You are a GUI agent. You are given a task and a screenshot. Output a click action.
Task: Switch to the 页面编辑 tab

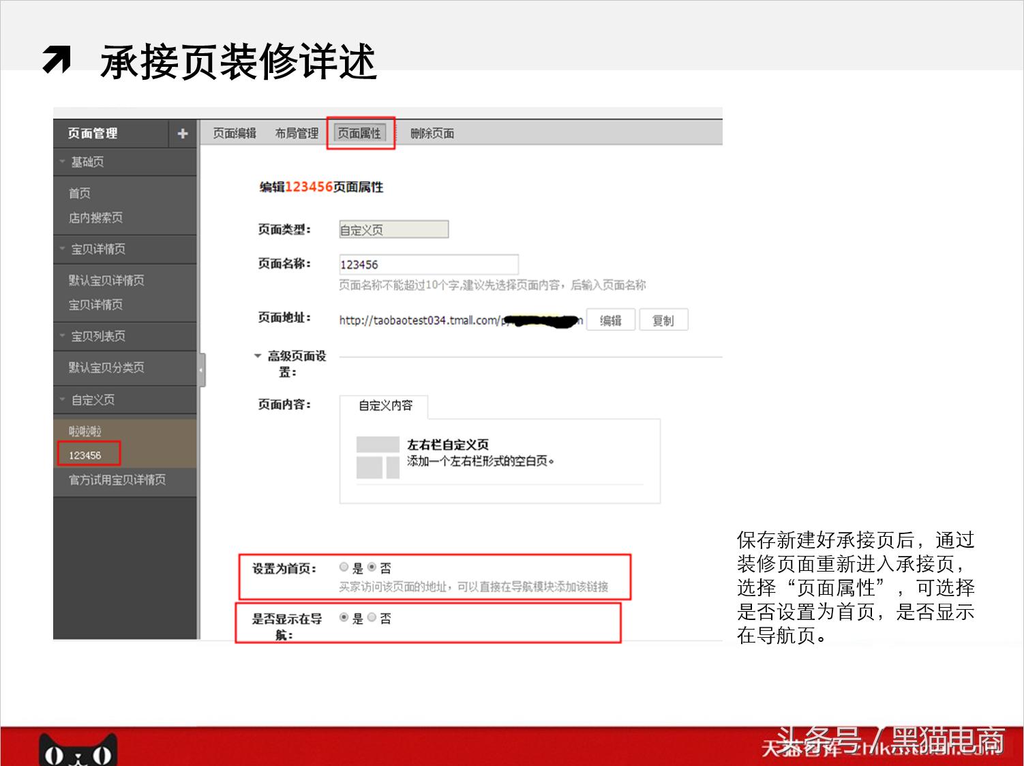click(x=234, y=133)
